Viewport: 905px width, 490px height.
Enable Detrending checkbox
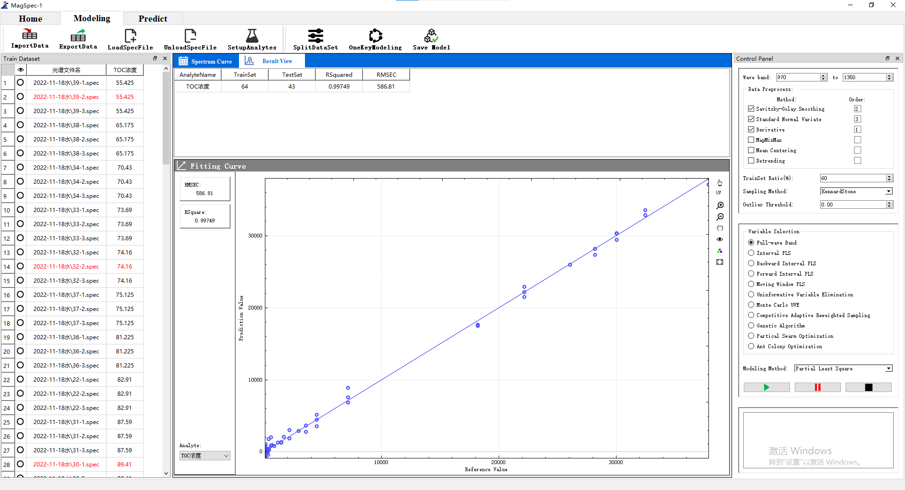click(751, 161)
